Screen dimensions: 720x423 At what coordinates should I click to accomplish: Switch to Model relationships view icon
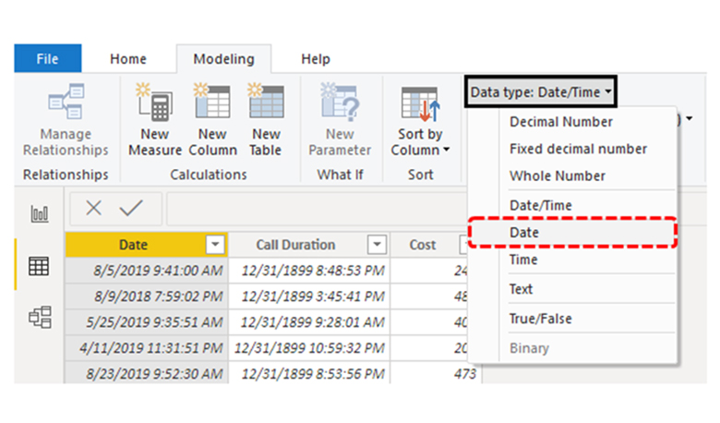pos(40,318)
